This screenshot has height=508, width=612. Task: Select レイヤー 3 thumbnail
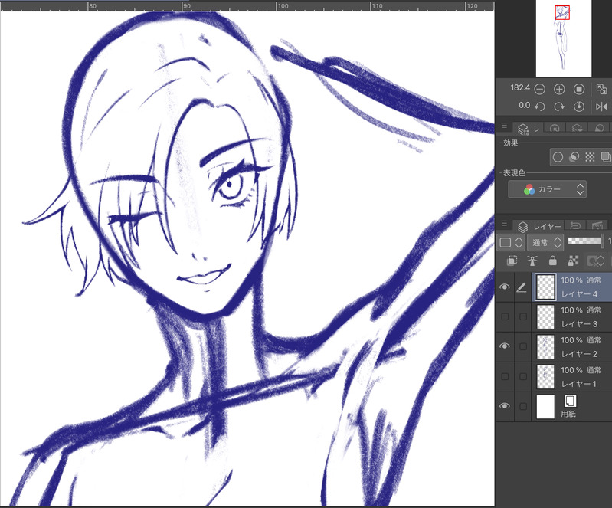(545, 316)
